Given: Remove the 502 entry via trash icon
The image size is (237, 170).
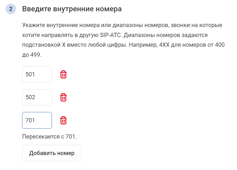Looking at the screenshot, I should coord(63,97).
